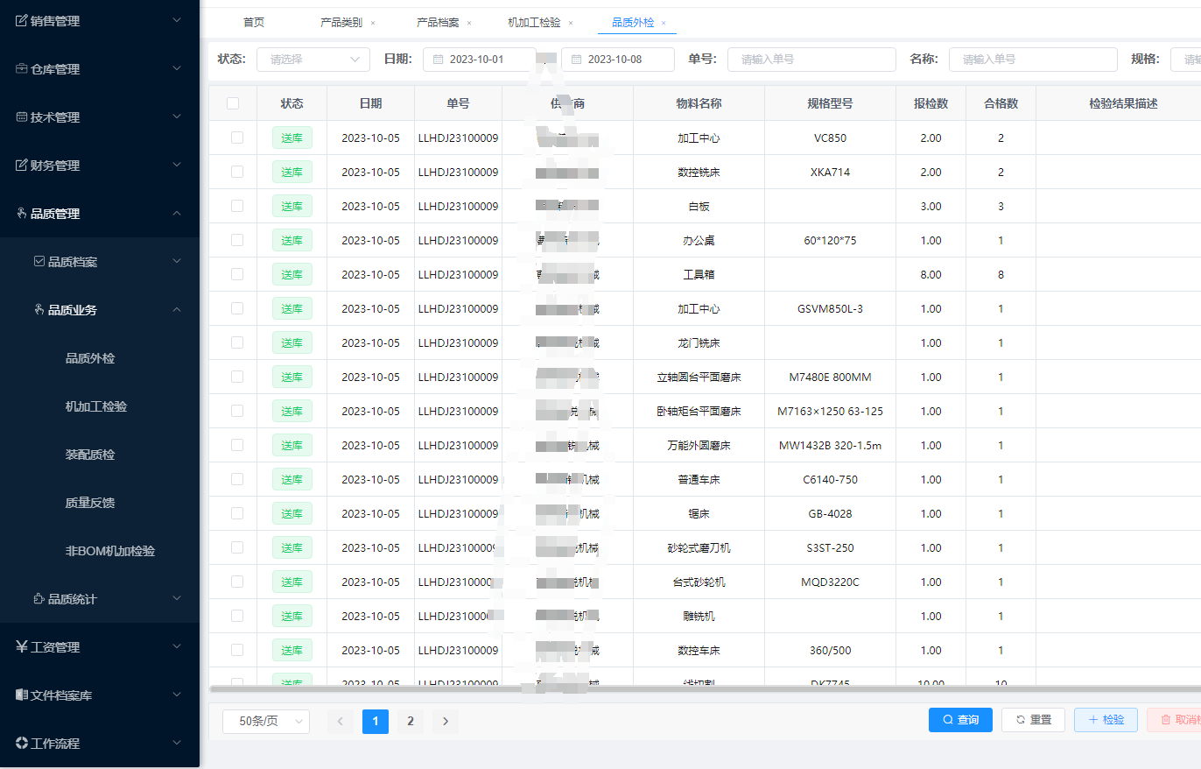Select page 1 in pagination
1201x769 pixels.
(376, 721)
